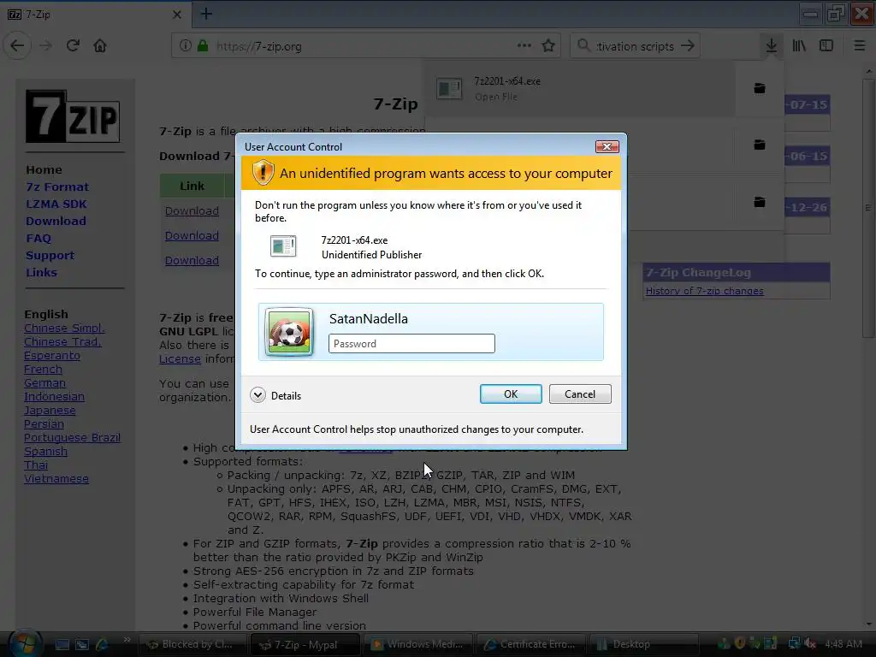Image resolution: width=876 pixels, height=657 pixels.
Task: Click the green padlock security icon
Action: (203, 46)
